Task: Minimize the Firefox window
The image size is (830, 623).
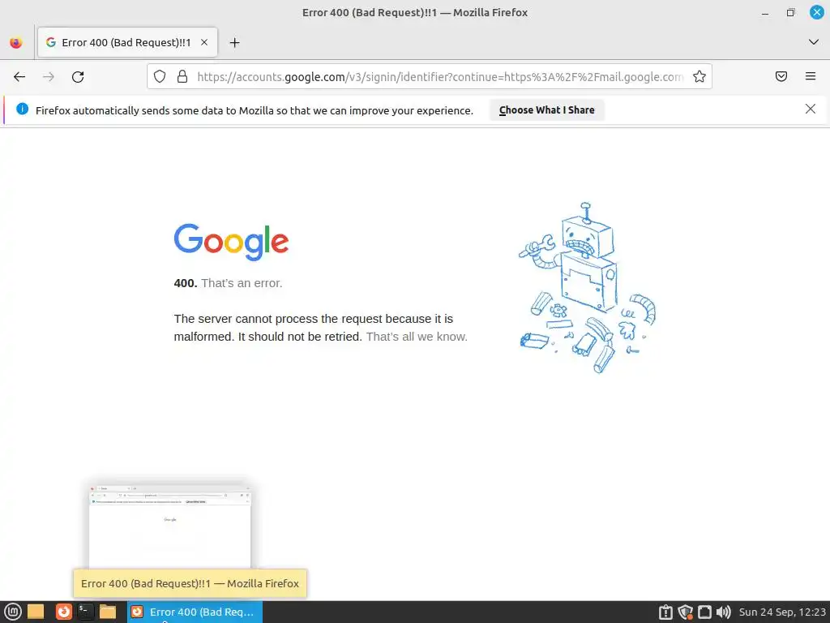Action: tap(765, 13)
